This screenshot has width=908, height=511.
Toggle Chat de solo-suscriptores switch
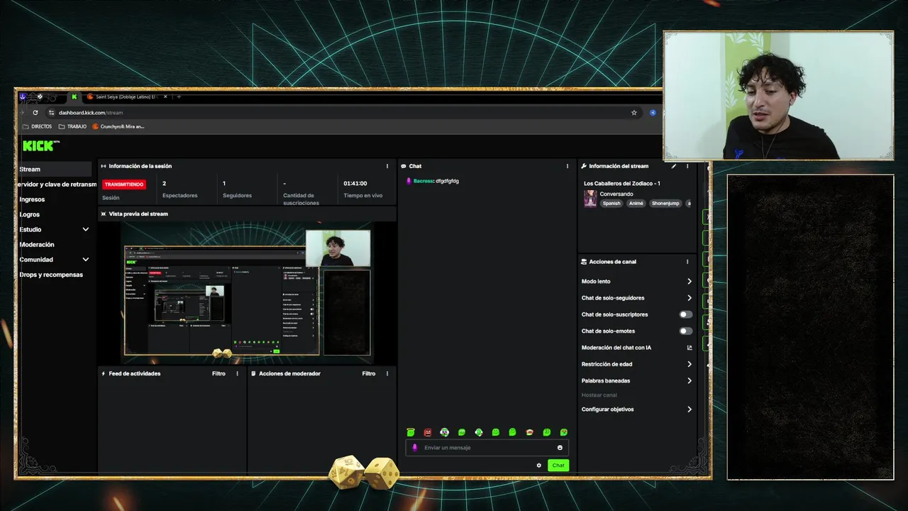[686, 314]
